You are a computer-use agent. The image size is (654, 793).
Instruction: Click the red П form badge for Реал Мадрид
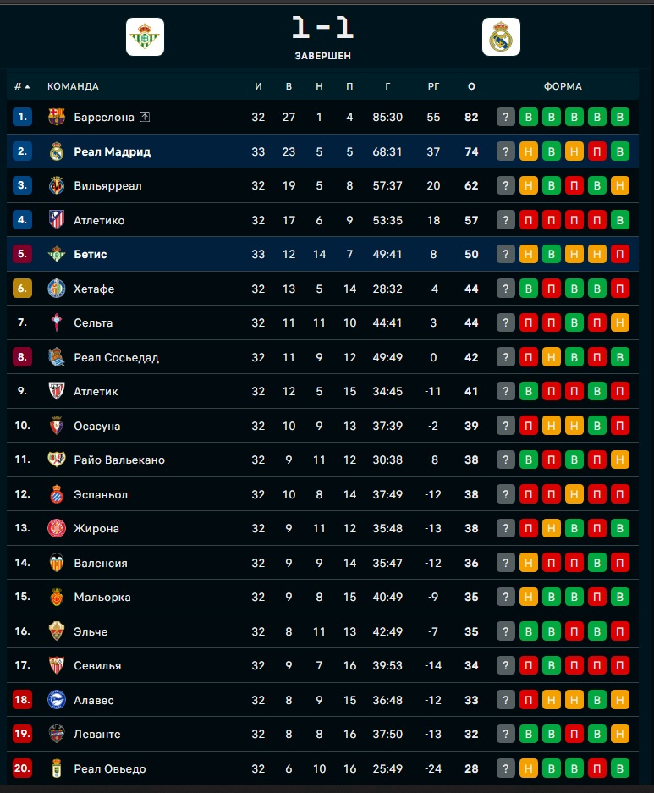pyautogui.click(x=597, y=151)
